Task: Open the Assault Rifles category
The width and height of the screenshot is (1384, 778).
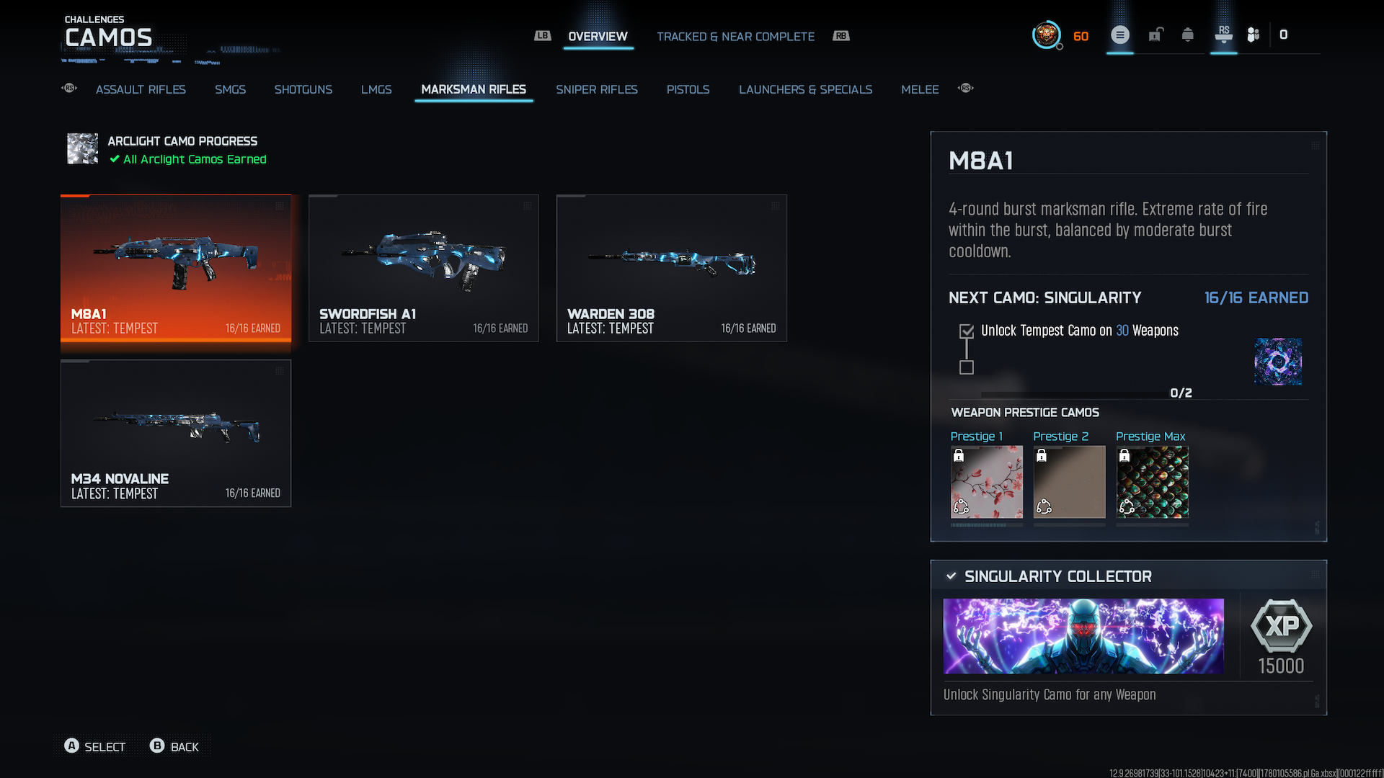Action: (x=141, y=89)
